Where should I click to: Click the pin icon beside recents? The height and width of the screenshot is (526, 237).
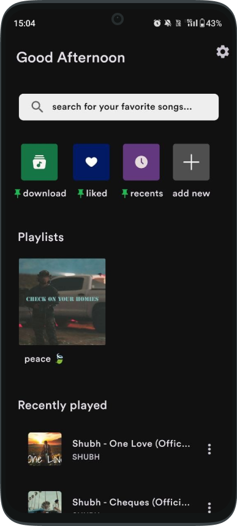click(x=125, y=194)
